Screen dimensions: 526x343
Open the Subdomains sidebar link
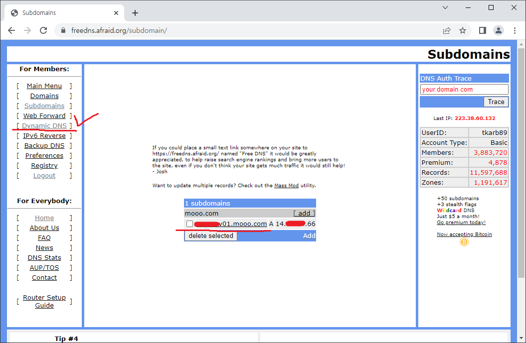44,106
